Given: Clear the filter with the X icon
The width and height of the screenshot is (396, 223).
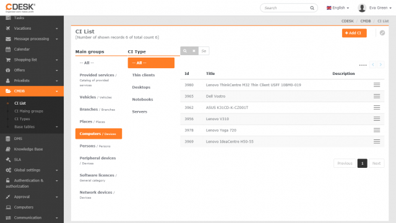Looking at the screenshot, I should click(x=194, y=51).
